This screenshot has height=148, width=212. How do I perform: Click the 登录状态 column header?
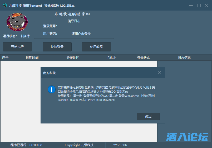pos(144,58)
